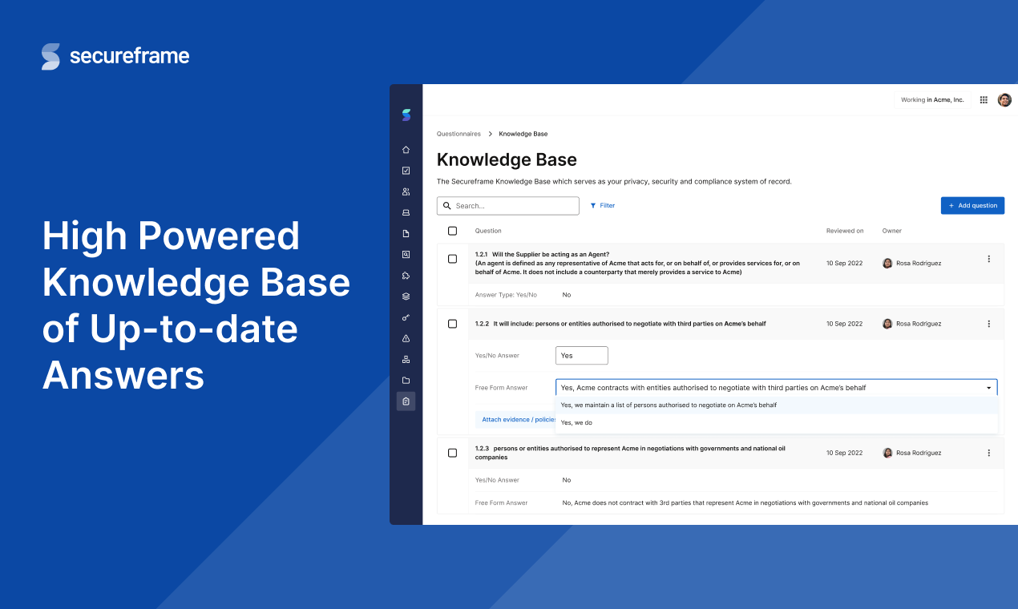Focus the Search input field
Screen dimensions: 1018x609
pos(508,206)
